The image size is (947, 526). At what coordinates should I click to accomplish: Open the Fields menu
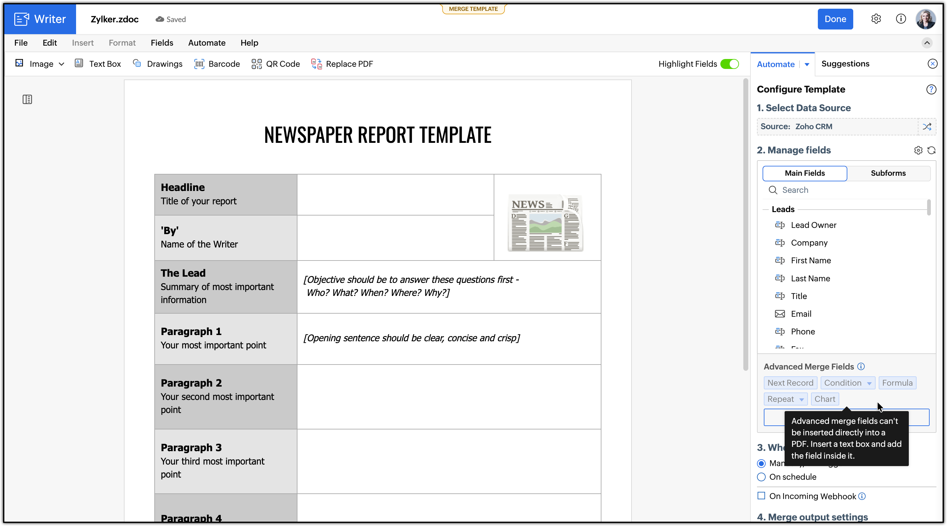(162, 43)
